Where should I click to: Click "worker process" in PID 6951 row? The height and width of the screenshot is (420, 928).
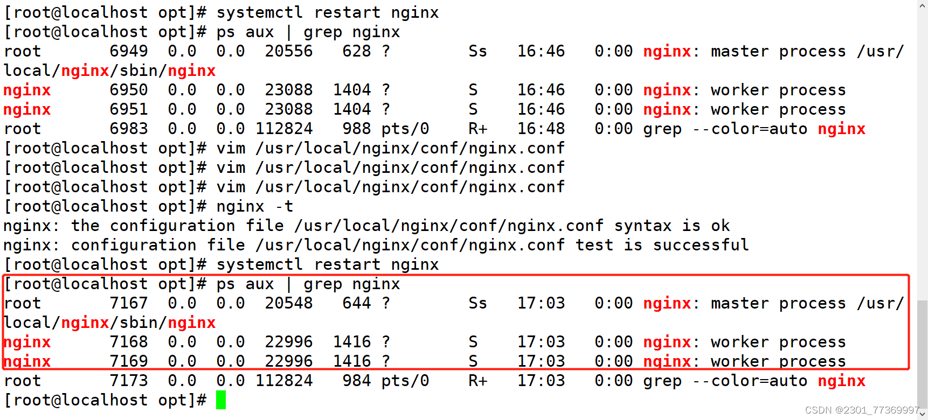pyautogui.click(x=778, y=109)
